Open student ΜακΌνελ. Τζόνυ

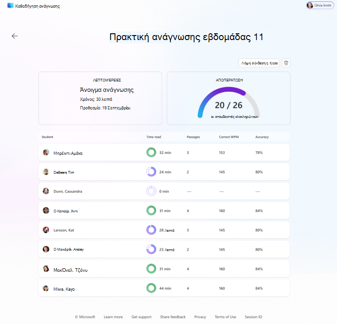coord(71,270)
